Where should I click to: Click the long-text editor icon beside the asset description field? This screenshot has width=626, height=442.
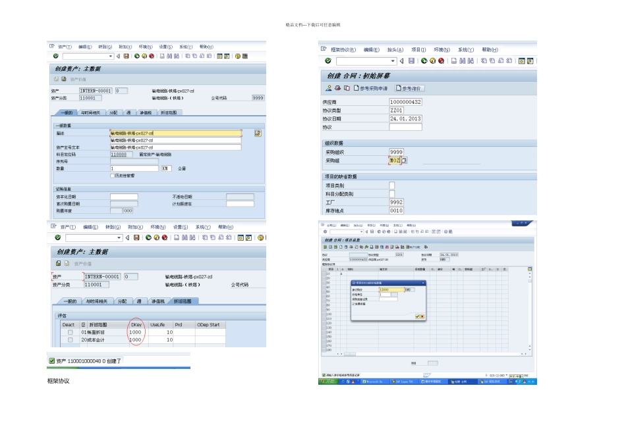(258, 133)
